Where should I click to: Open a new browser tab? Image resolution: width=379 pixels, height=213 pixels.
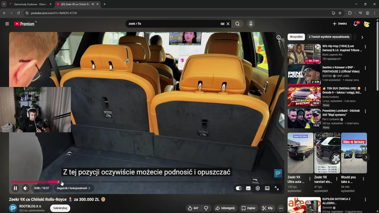(105, 4)
